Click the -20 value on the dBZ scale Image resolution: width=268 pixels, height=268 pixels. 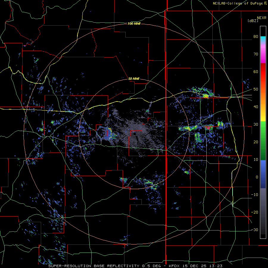[x=255, y=212]
